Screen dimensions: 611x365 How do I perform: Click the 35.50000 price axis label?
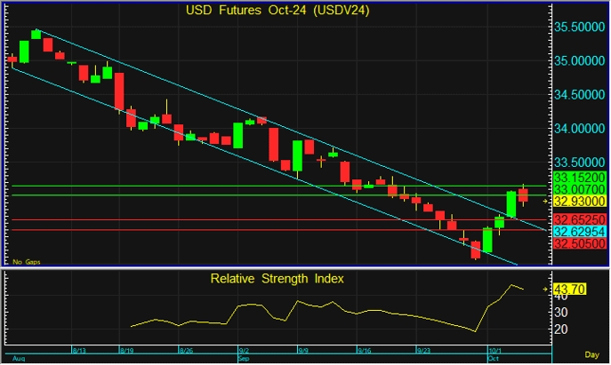581,28
